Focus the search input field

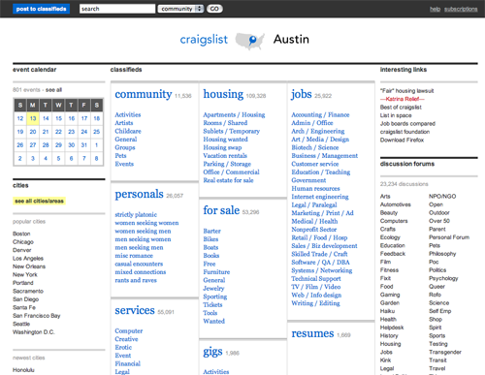coord(117,9)
